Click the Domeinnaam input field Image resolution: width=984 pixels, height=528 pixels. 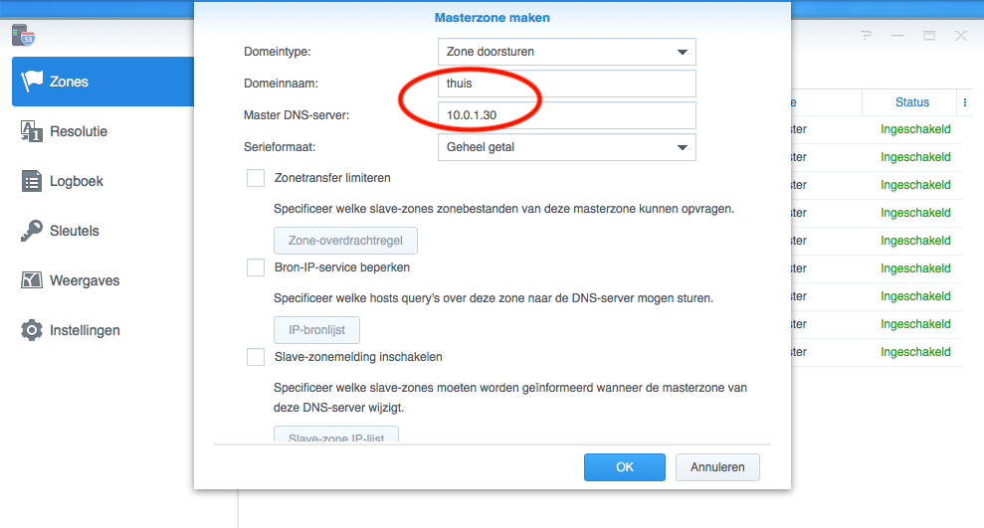click(567, 84)
